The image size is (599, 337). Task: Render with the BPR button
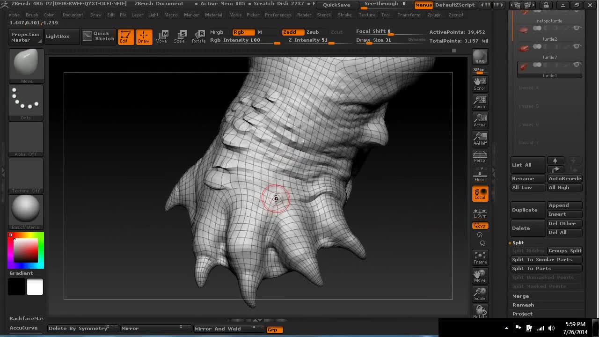point(480,57)
